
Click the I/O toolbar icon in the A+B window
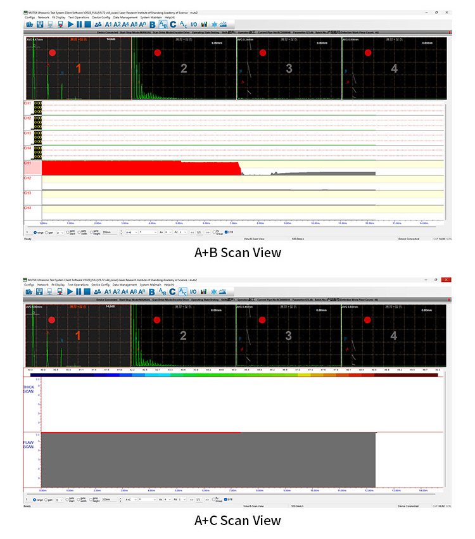[194, 24]
